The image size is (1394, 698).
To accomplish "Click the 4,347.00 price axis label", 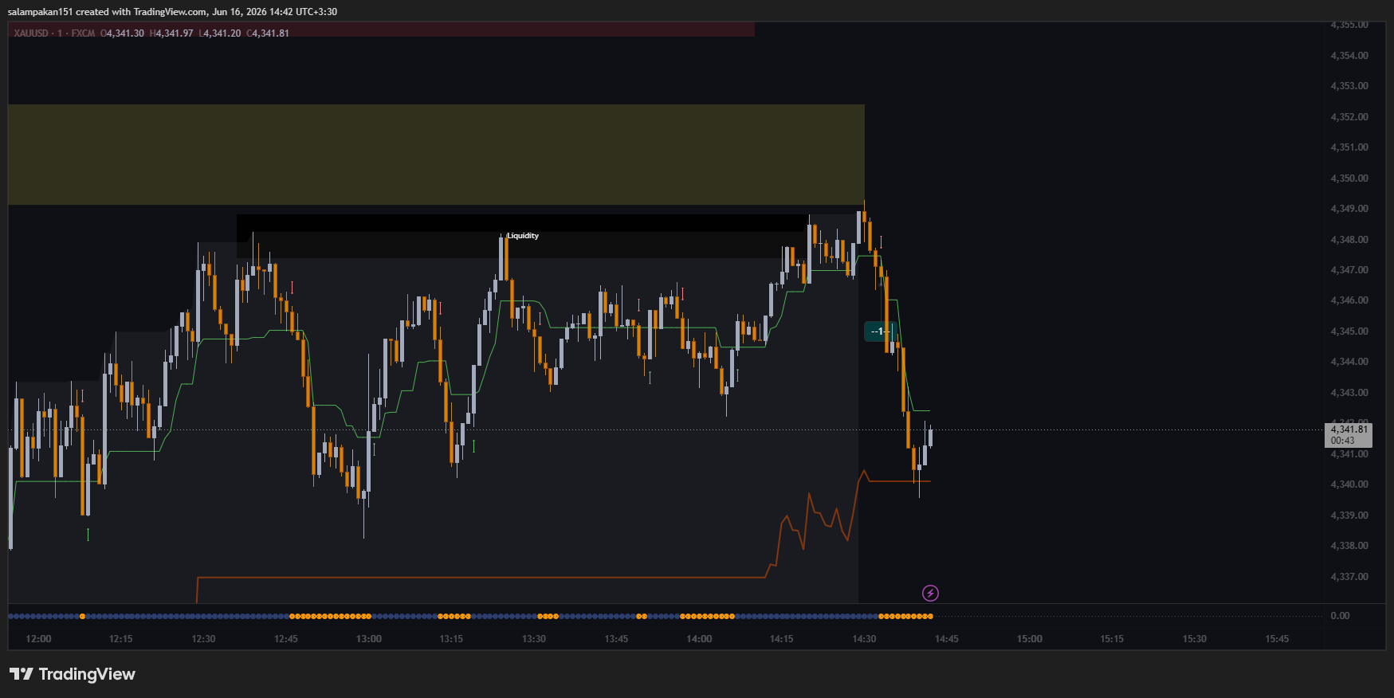I will click(x=1349, y=270).
